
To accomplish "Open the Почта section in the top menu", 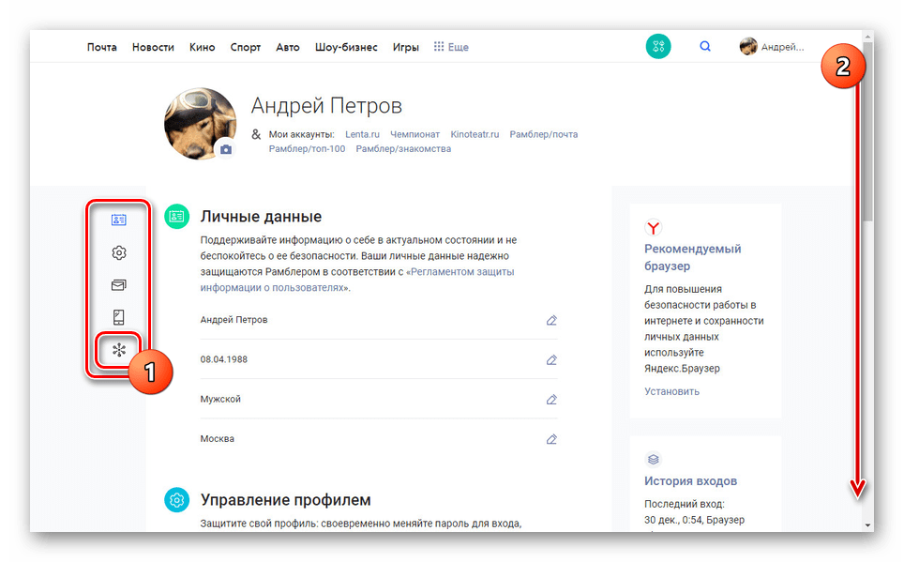I will point(101,46).
